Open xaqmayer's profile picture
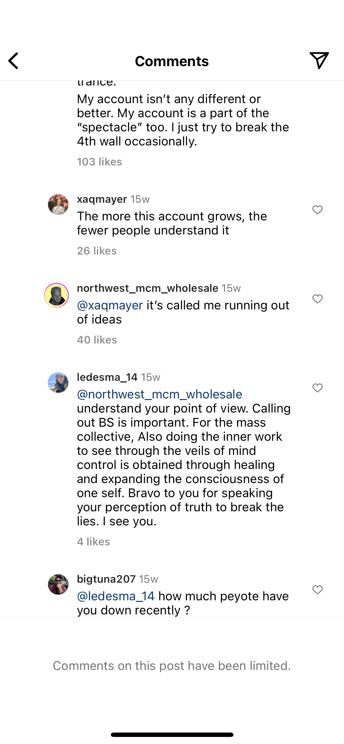The image size is (344, 744). pos(58,205)
